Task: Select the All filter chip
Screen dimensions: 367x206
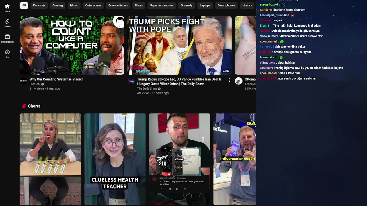Action: [24, 5]
